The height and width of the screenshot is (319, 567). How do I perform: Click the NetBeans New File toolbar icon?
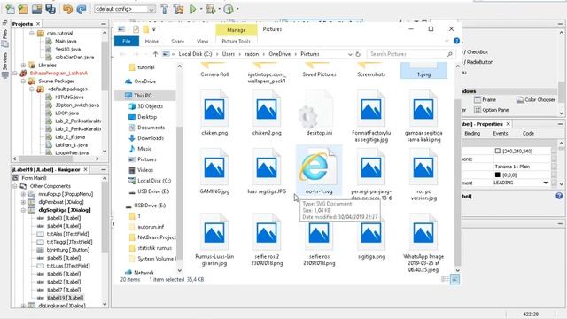10,9
